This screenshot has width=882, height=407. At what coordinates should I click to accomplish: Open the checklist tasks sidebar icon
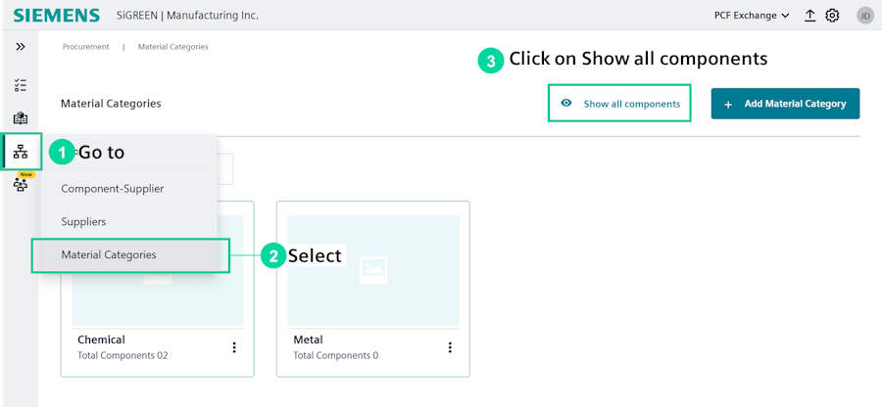[x=21, y=85]
